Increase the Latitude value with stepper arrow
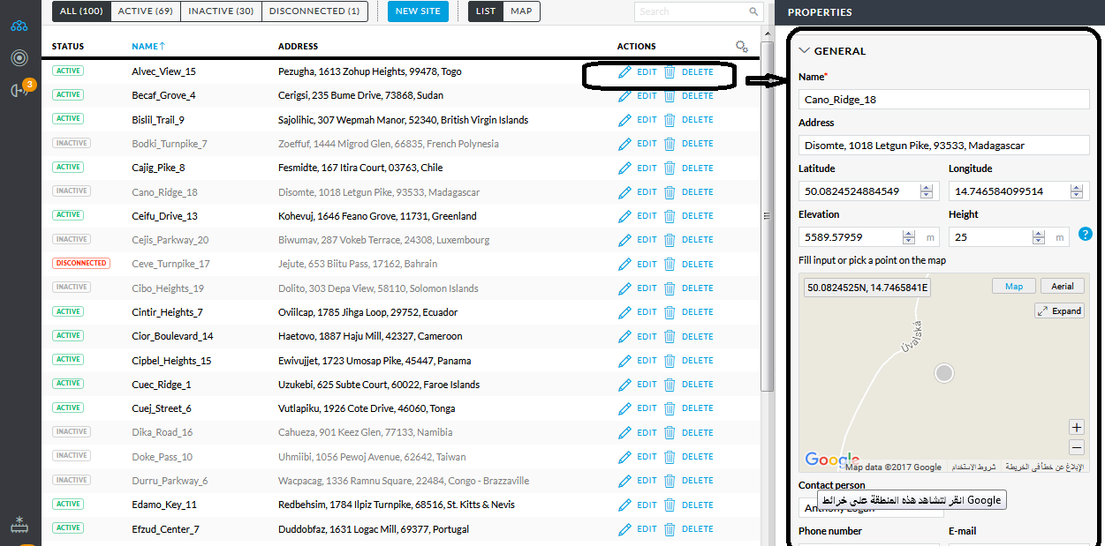This screenshot has width=1105, height=546. click(x=926, y=188)
